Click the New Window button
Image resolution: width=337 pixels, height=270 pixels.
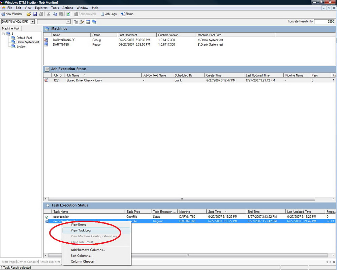pos(11,14)
